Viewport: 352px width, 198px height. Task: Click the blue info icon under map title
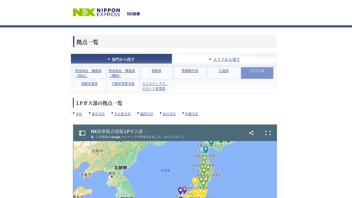point(92,137)
